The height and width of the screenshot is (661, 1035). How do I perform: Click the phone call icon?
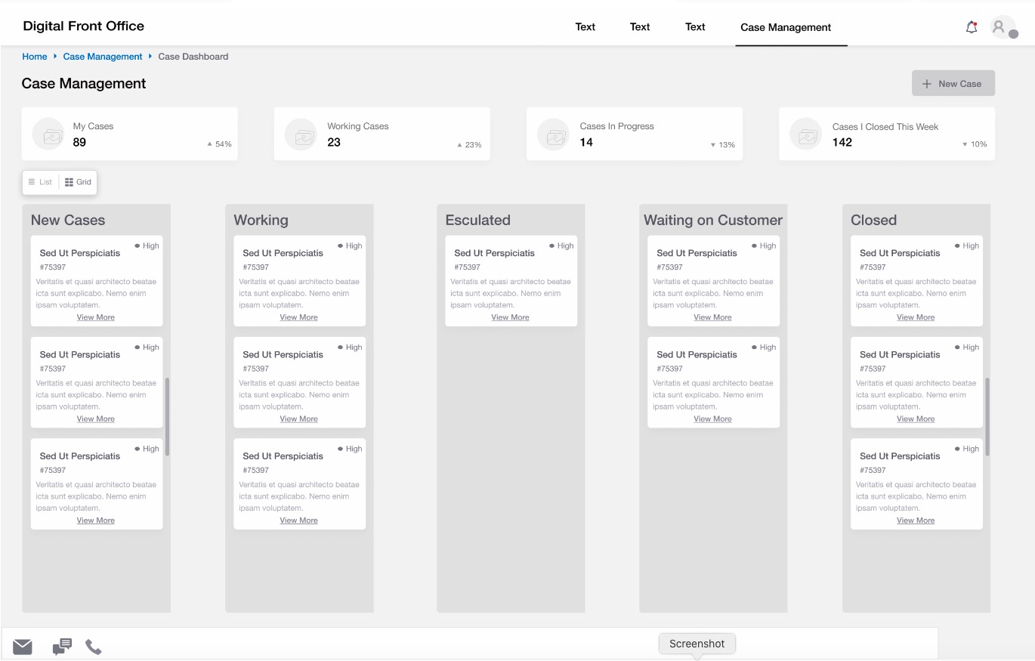[93, 646]
